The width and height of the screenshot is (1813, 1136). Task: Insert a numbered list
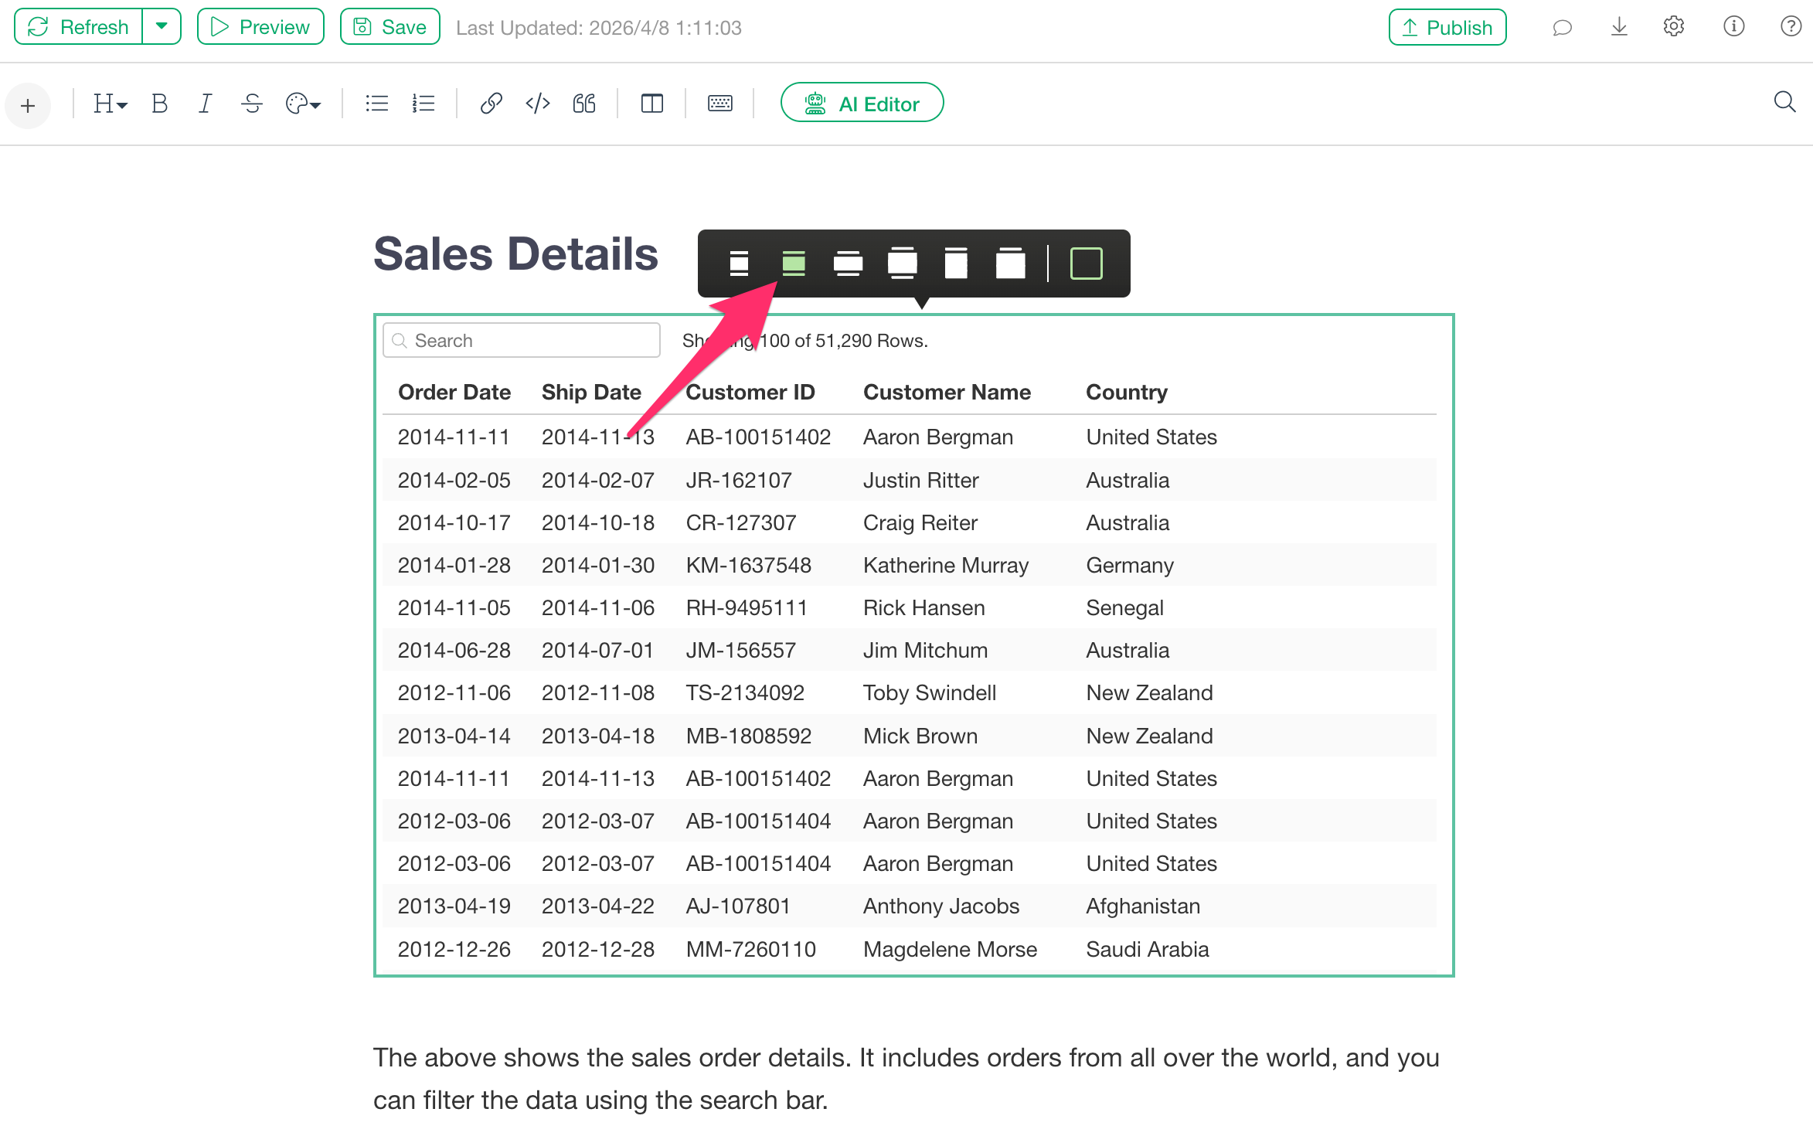(423, 104)
